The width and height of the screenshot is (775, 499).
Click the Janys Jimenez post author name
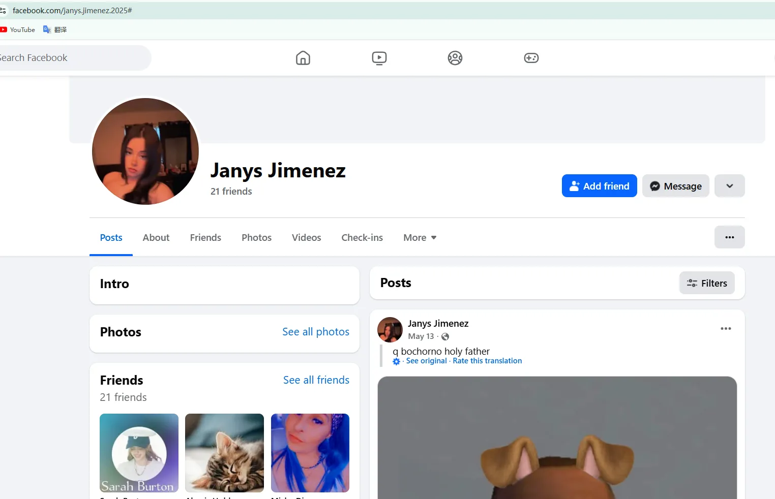(438, 324)
